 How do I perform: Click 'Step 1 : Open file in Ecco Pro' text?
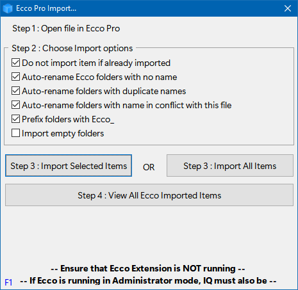(x=66, y=29)
